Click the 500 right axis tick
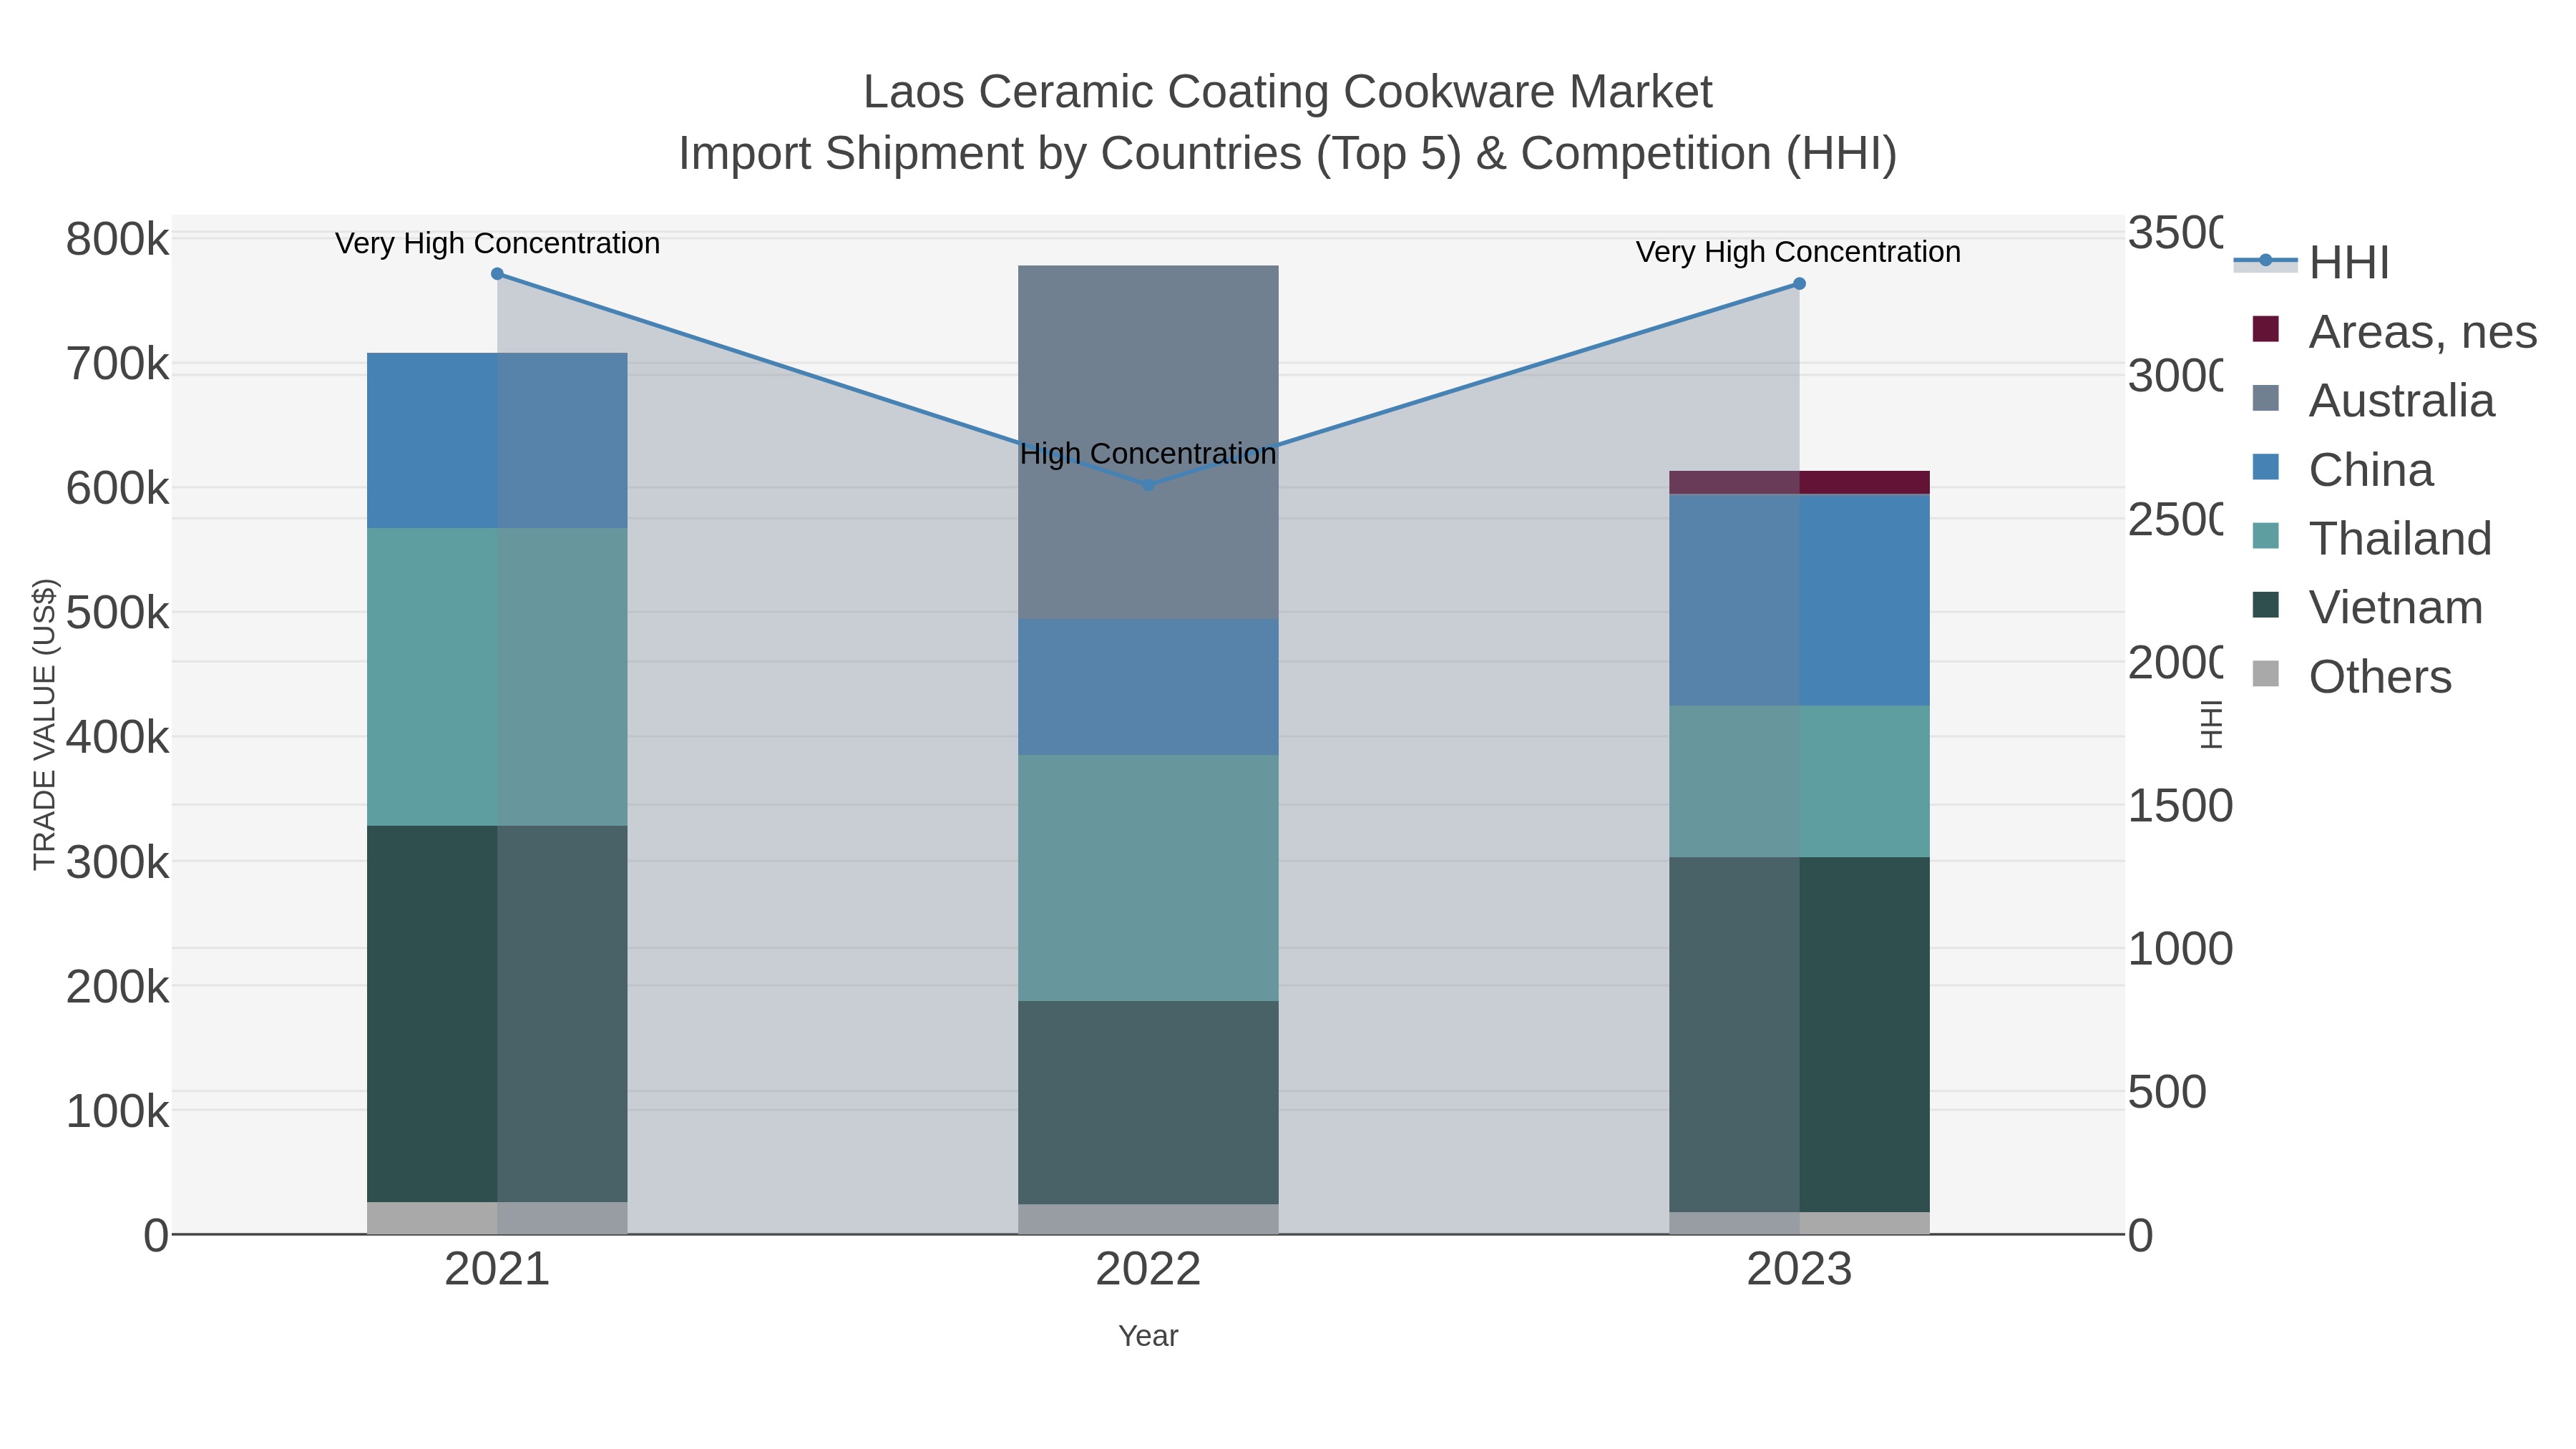This screenshot has height=1449, width=2576. click(x=2167, y=1092)
